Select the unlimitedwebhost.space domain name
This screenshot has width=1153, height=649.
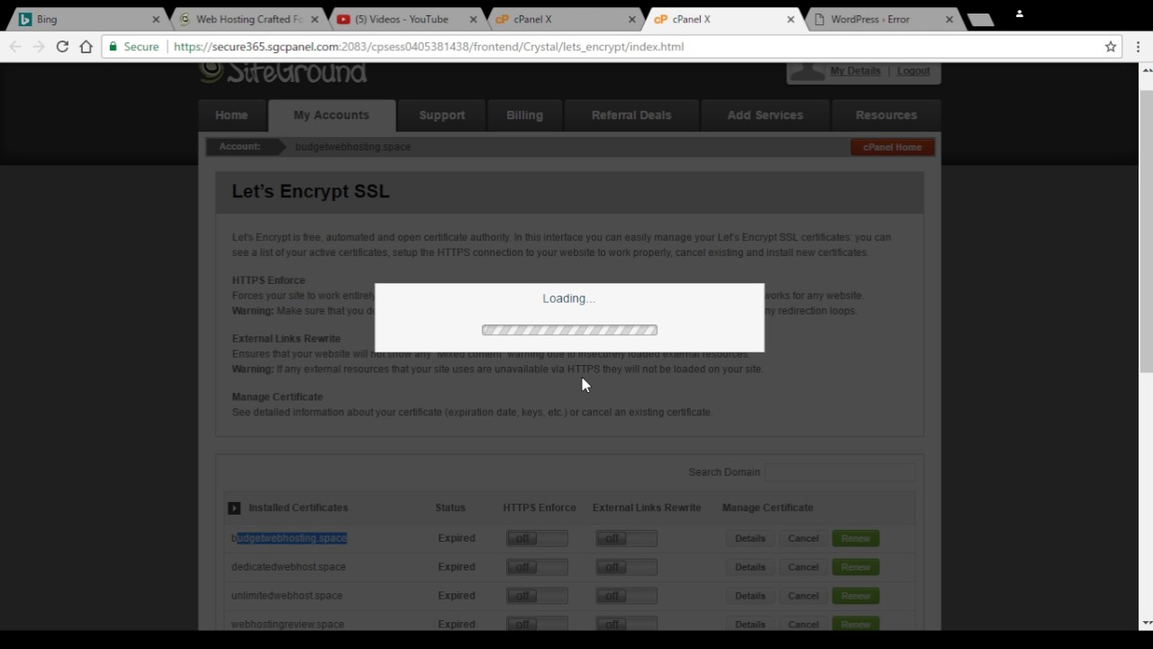click(286, 596)
